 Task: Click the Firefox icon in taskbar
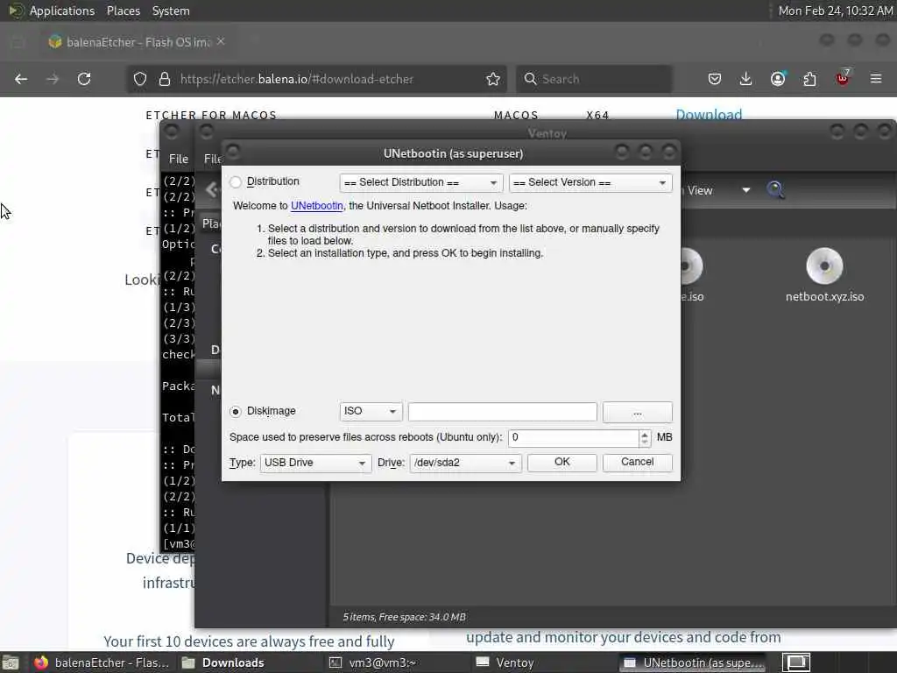[40, 662]
